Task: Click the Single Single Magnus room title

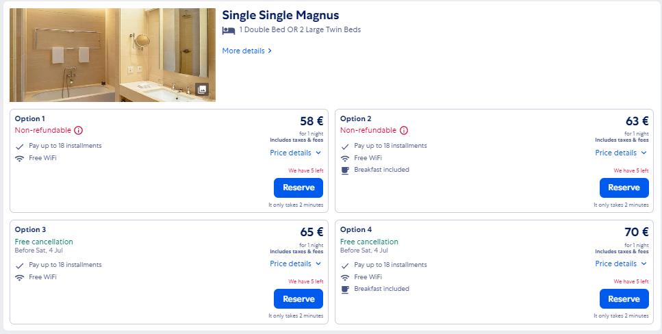Action: [x=281, y=15]
